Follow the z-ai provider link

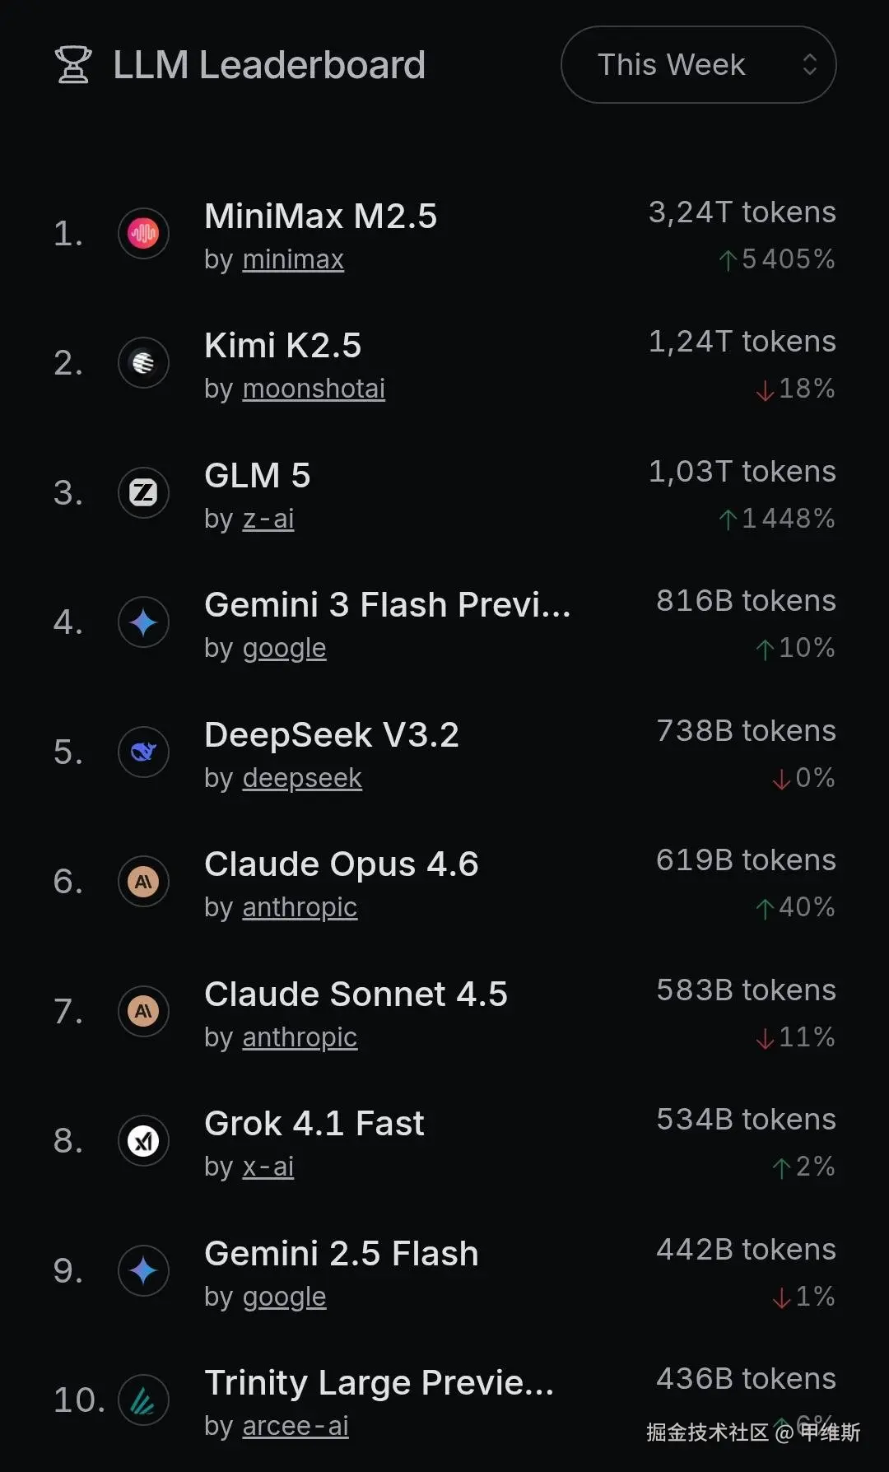coord(268,519)
